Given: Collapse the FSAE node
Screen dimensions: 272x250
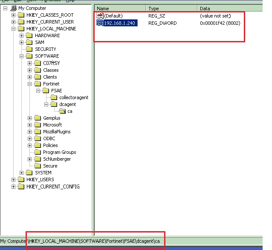Looking at the screenshot, I should [x=38, y=91].
